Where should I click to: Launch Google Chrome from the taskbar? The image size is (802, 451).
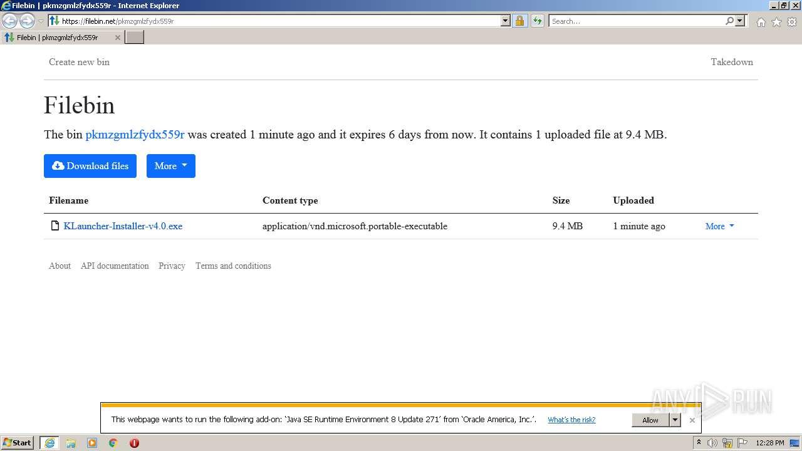113,443
